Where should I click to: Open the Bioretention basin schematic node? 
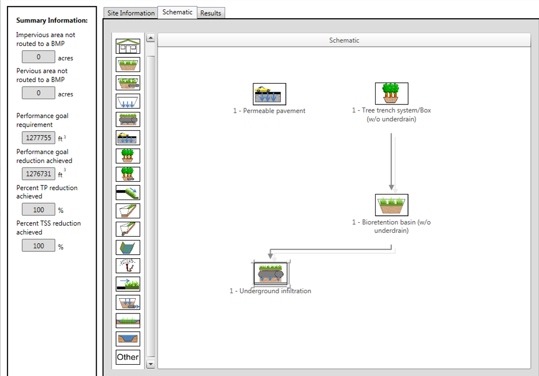392,204
